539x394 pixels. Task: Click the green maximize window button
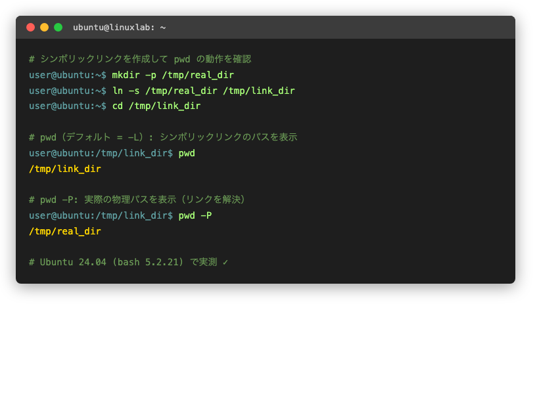tap(58, 27)
